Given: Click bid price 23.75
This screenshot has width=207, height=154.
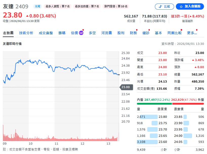Looking at the screenshot, I should (x=163, y=123).
